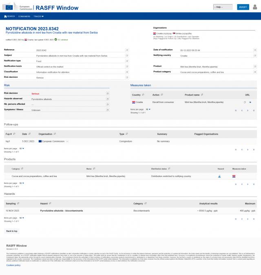Go to next page in Hazards pagination
261x275 pixels.
point(248,218)
